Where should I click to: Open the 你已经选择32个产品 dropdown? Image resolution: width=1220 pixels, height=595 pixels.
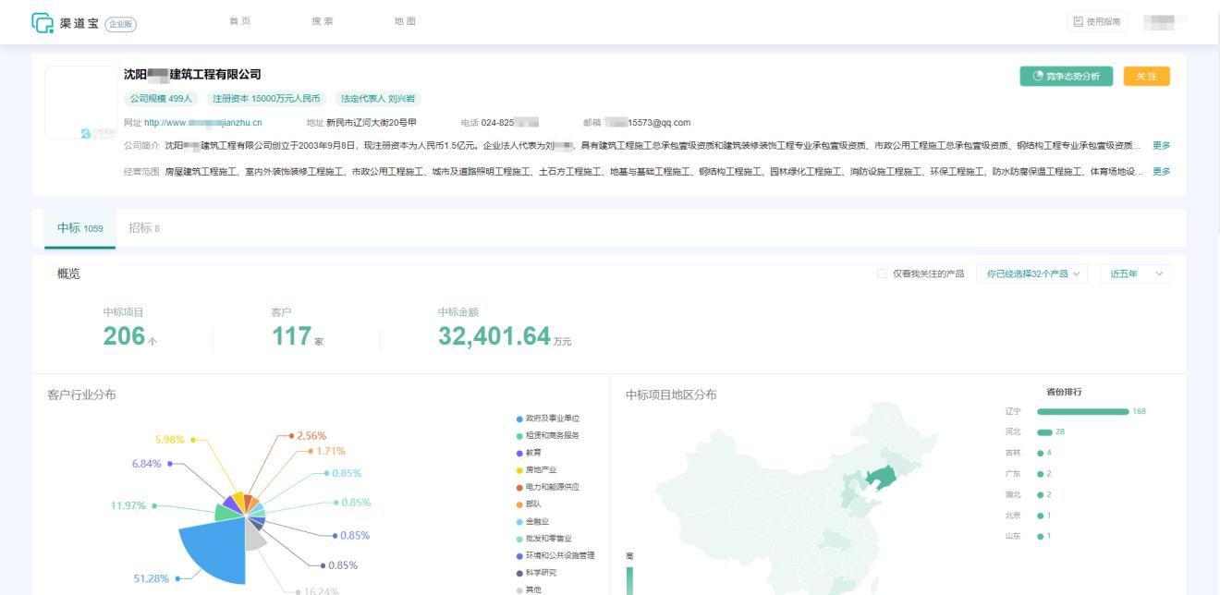coord(1031,273)
